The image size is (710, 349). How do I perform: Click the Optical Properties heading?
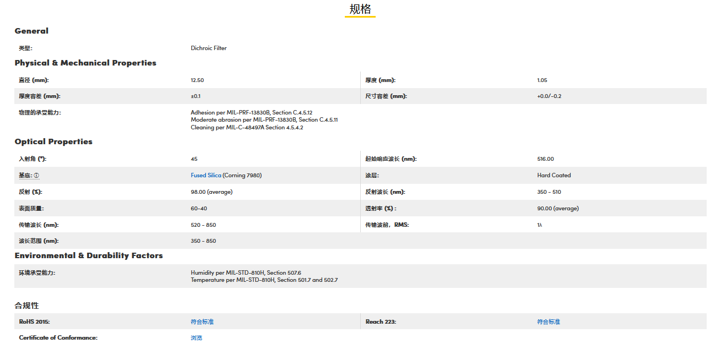pos(53,141)
